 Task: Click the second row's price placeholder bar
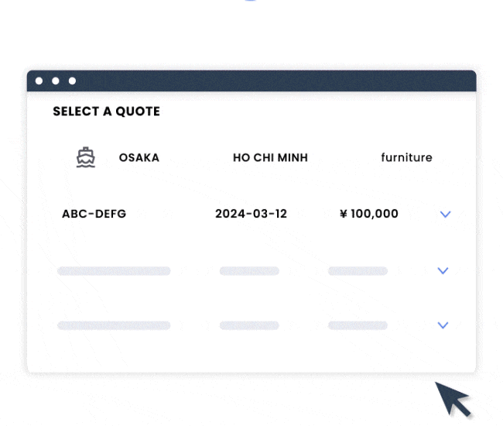coord(358,271)
